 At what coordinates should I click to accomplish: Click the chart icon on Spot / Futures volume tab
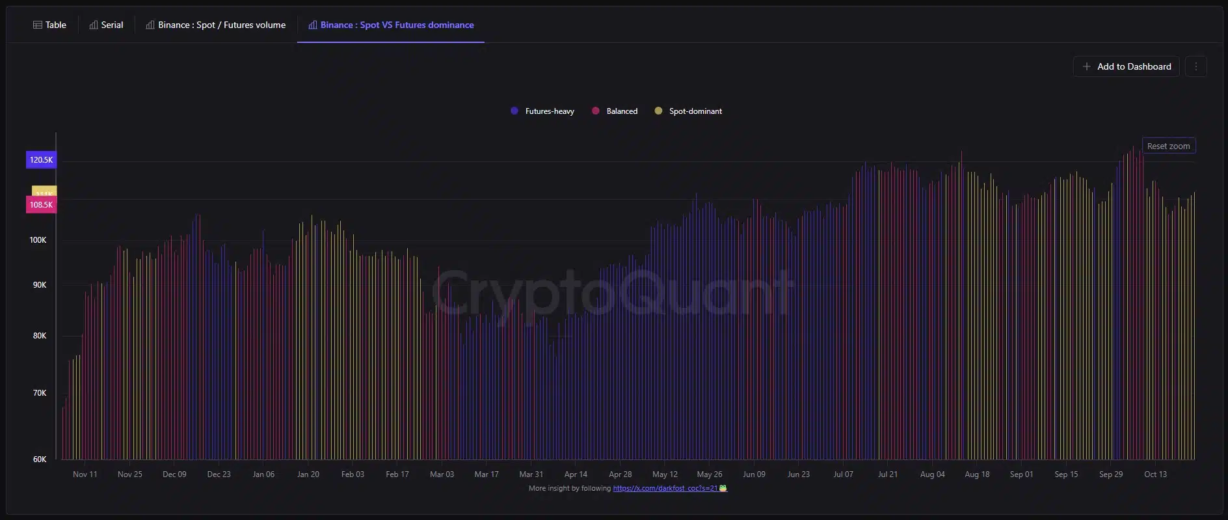150,25
